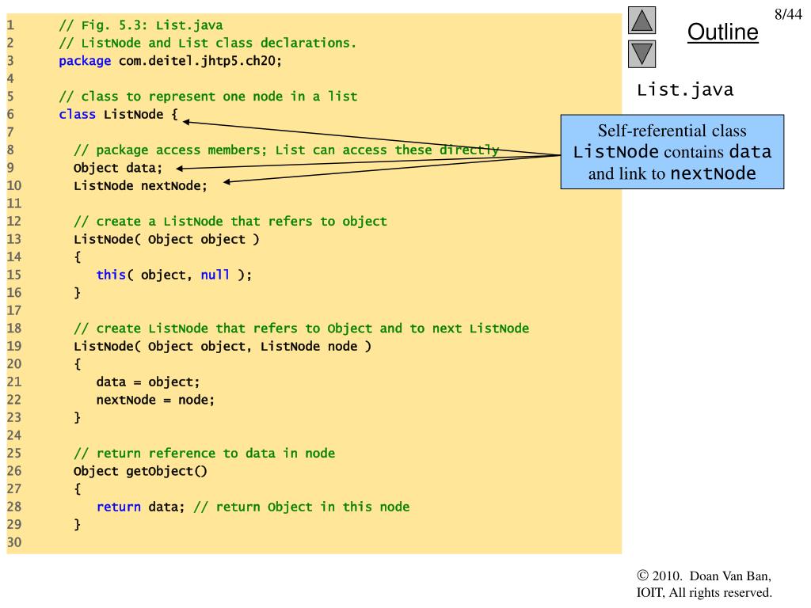Click the Self-referential class callout box

coord(672,152)
